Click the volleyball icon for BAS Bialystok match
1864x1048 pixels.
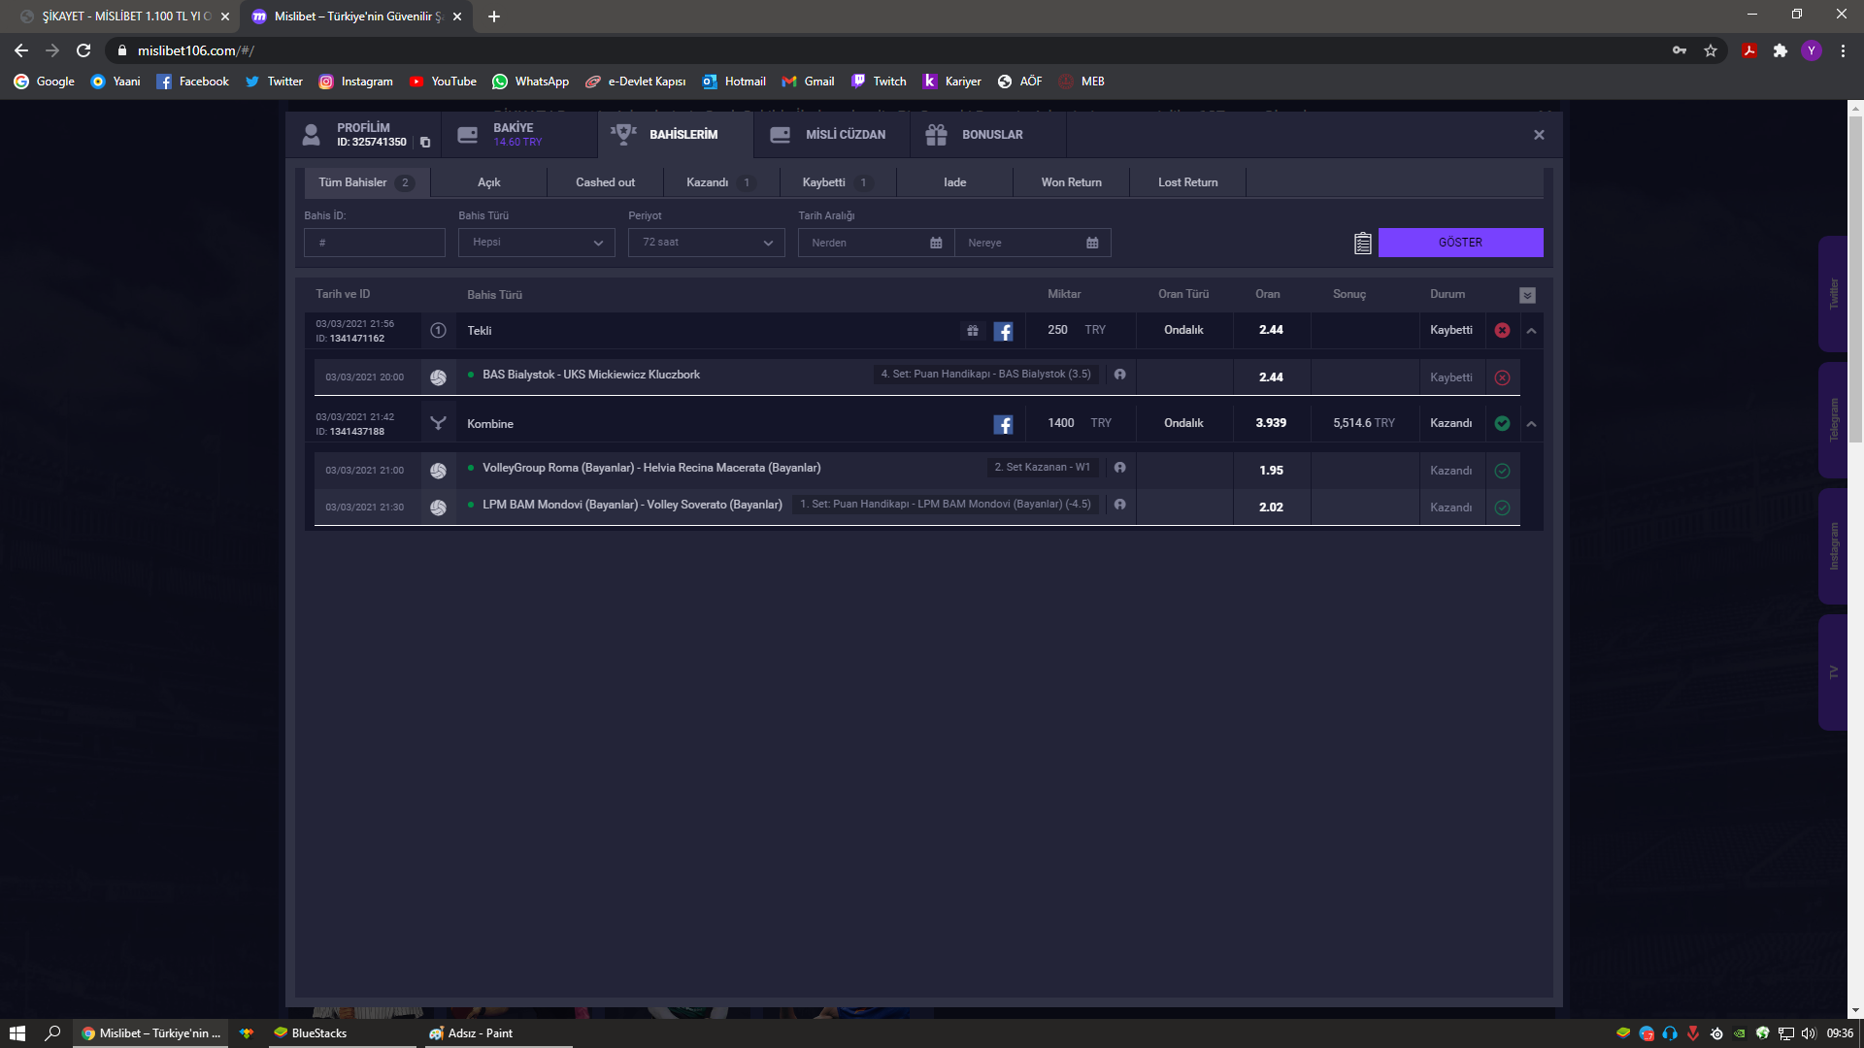coord(438,377)
